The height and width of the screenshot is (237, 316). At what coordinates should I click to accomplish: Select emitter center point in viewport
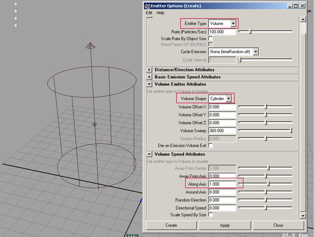click(94, 124)
